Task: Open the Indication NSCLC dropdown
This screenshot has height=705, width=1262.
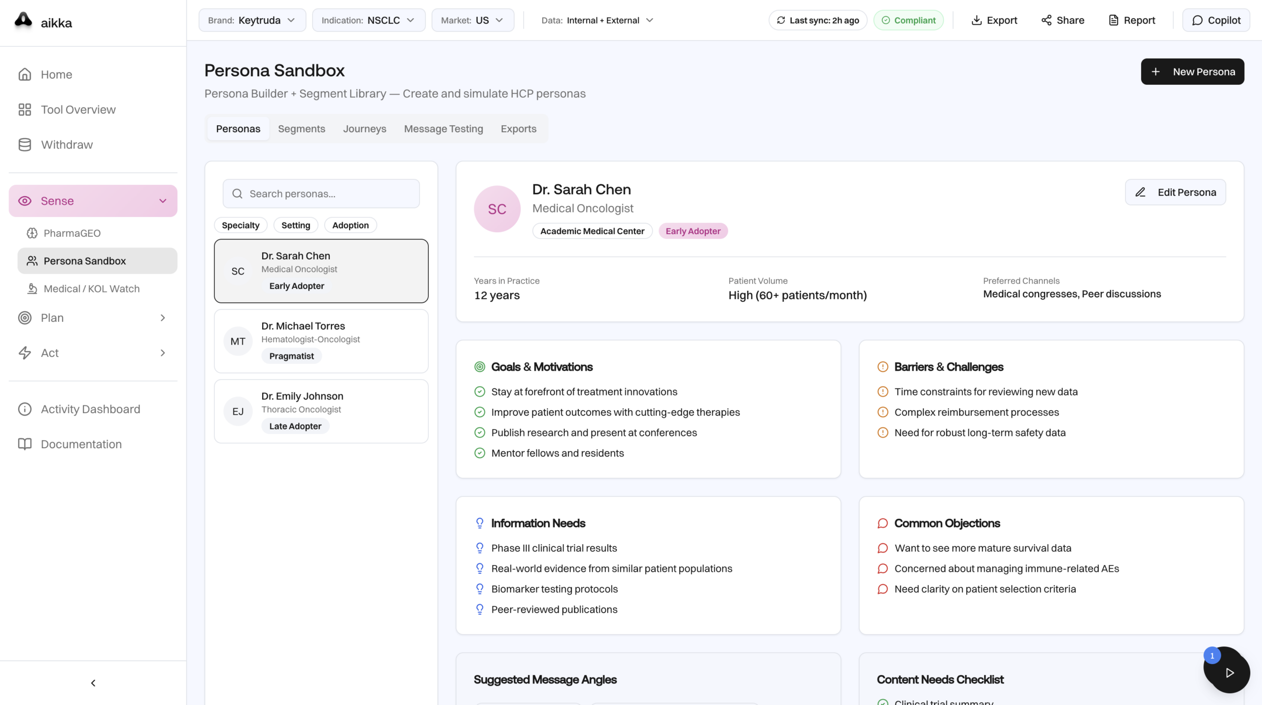Action: point(368,20)
